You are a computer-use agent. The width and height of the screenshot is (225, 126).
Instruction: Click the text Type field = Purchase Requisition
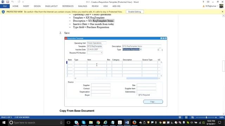(x=91, y=27)
